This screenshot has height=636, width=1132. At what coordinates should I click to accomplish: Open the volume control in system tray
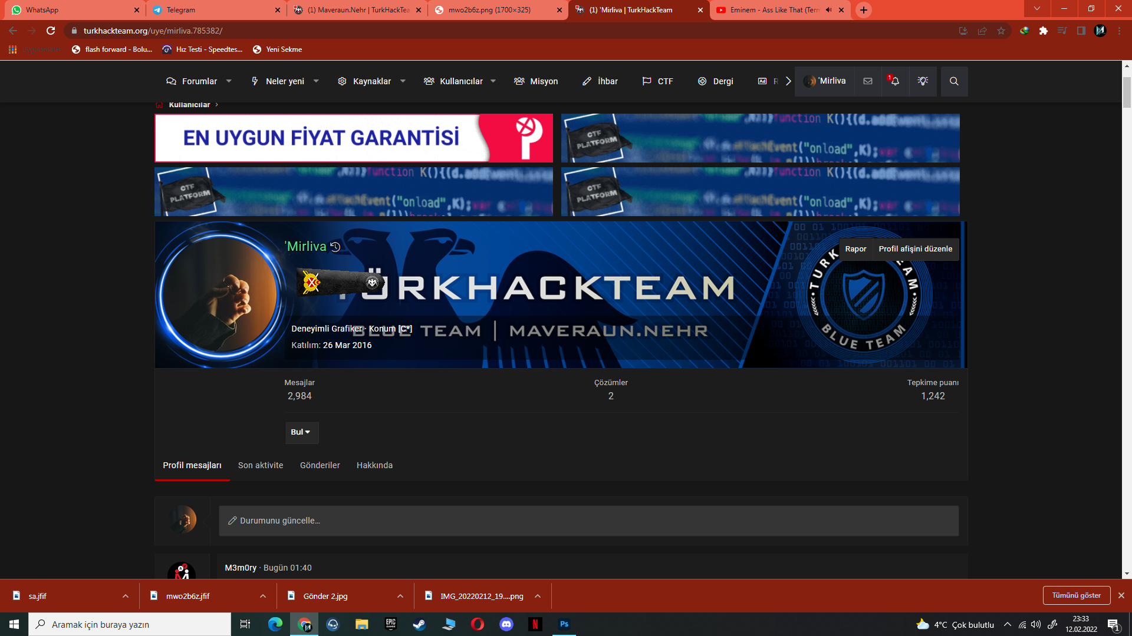coord(1036,625)
